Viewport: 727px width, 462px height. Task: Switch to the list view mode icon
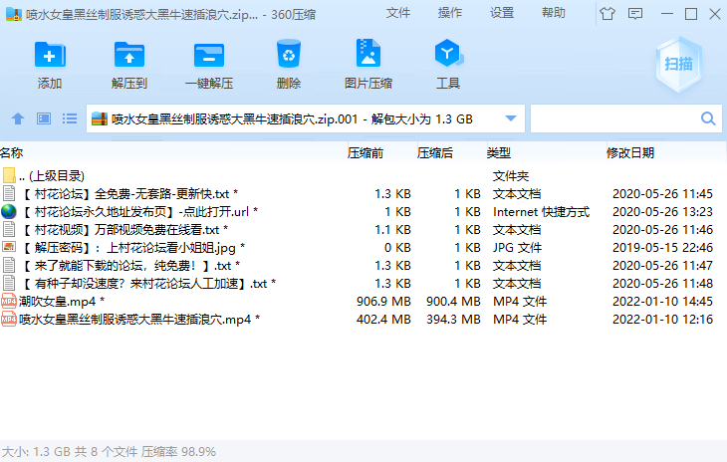coord(70,119)
